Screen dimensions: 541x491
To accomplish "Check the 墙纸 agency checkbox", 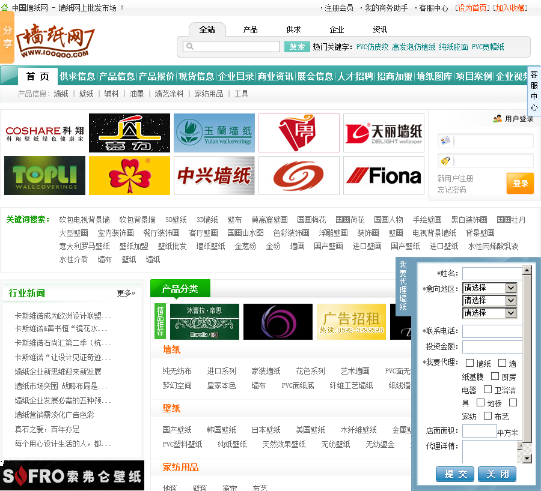I will click(469, 363).
